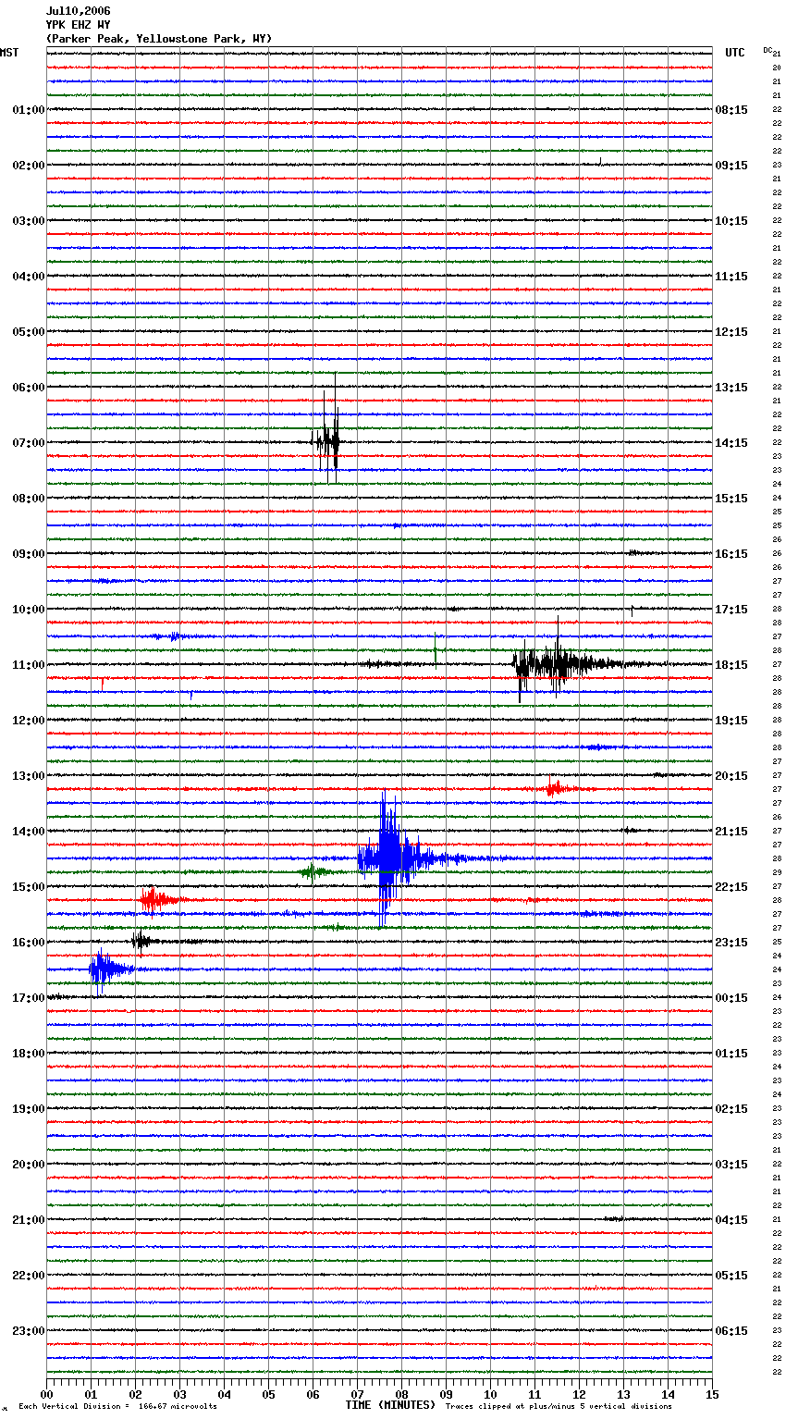
Task: Click the 21:15 UTC time label
Action: pos(731,832)
